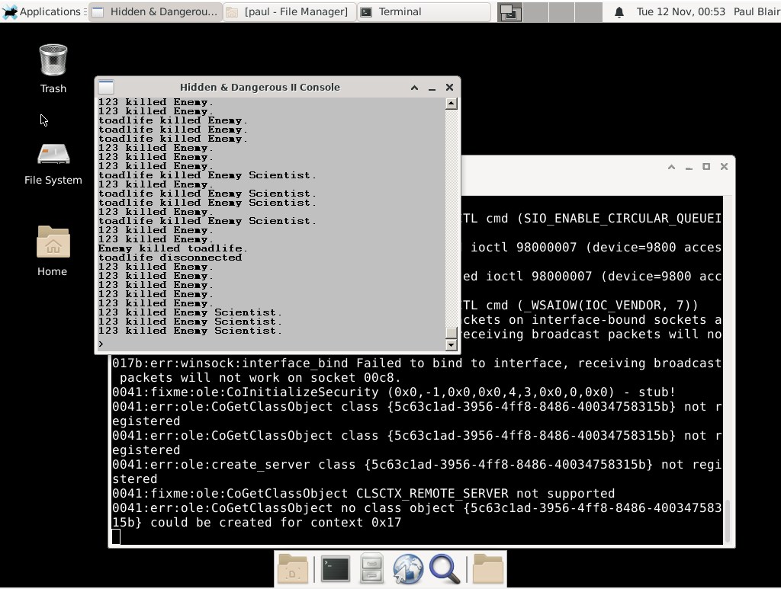
Task: Switch to second workspace in pager
Action: click(x=536, y=12)
